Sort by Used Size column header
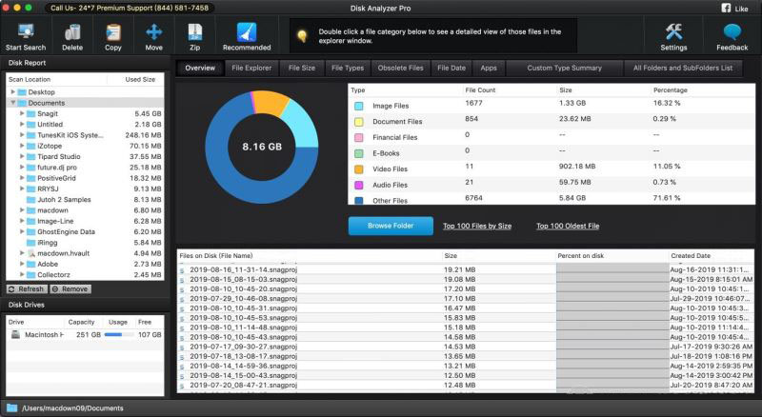This screenshot has height=417, width=762. tap(140, 79)
